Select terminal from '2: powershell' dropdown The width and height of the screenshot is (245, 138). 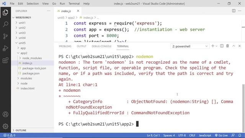pos(190,46)
